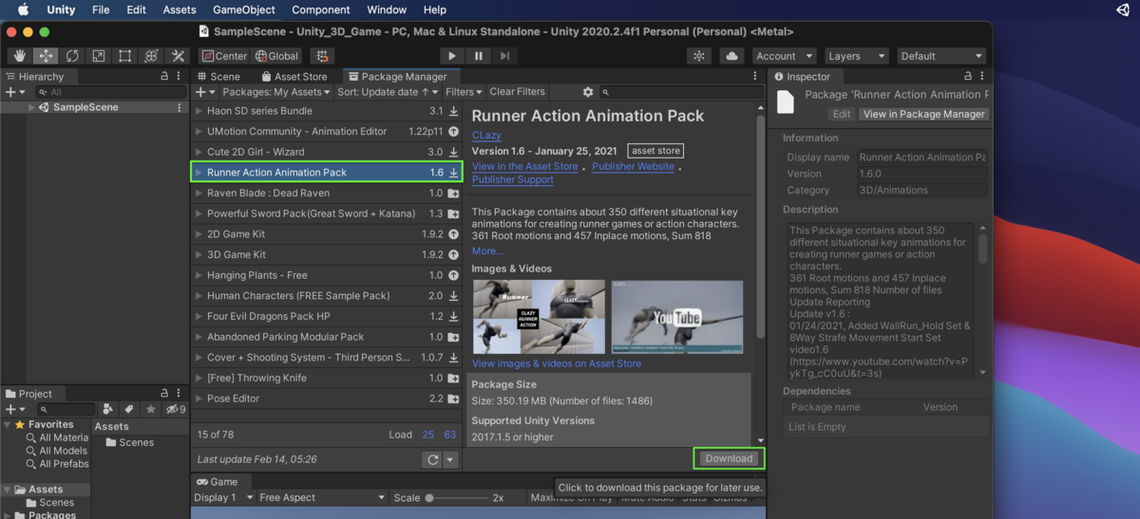Image resolution: width=1140 pixels, height=519 pixels.
Task: Expand 3D Game Kit package row
Action: [199, 254]
